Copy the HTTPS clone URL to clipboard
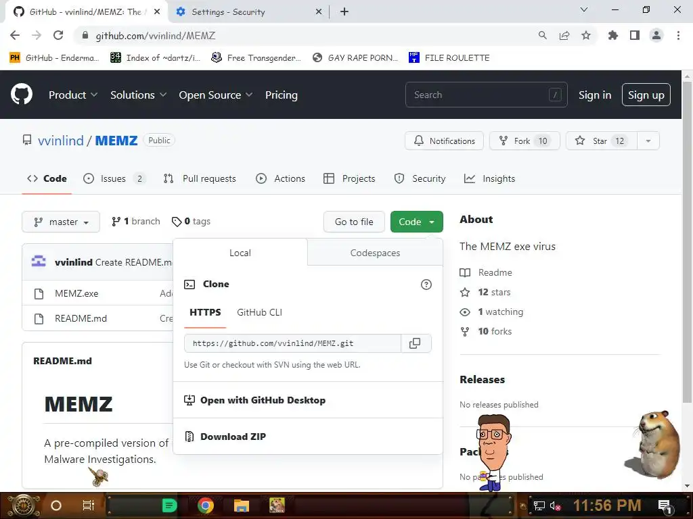The height and width of the screenshot is (519, 693). (x=415, y=343)
